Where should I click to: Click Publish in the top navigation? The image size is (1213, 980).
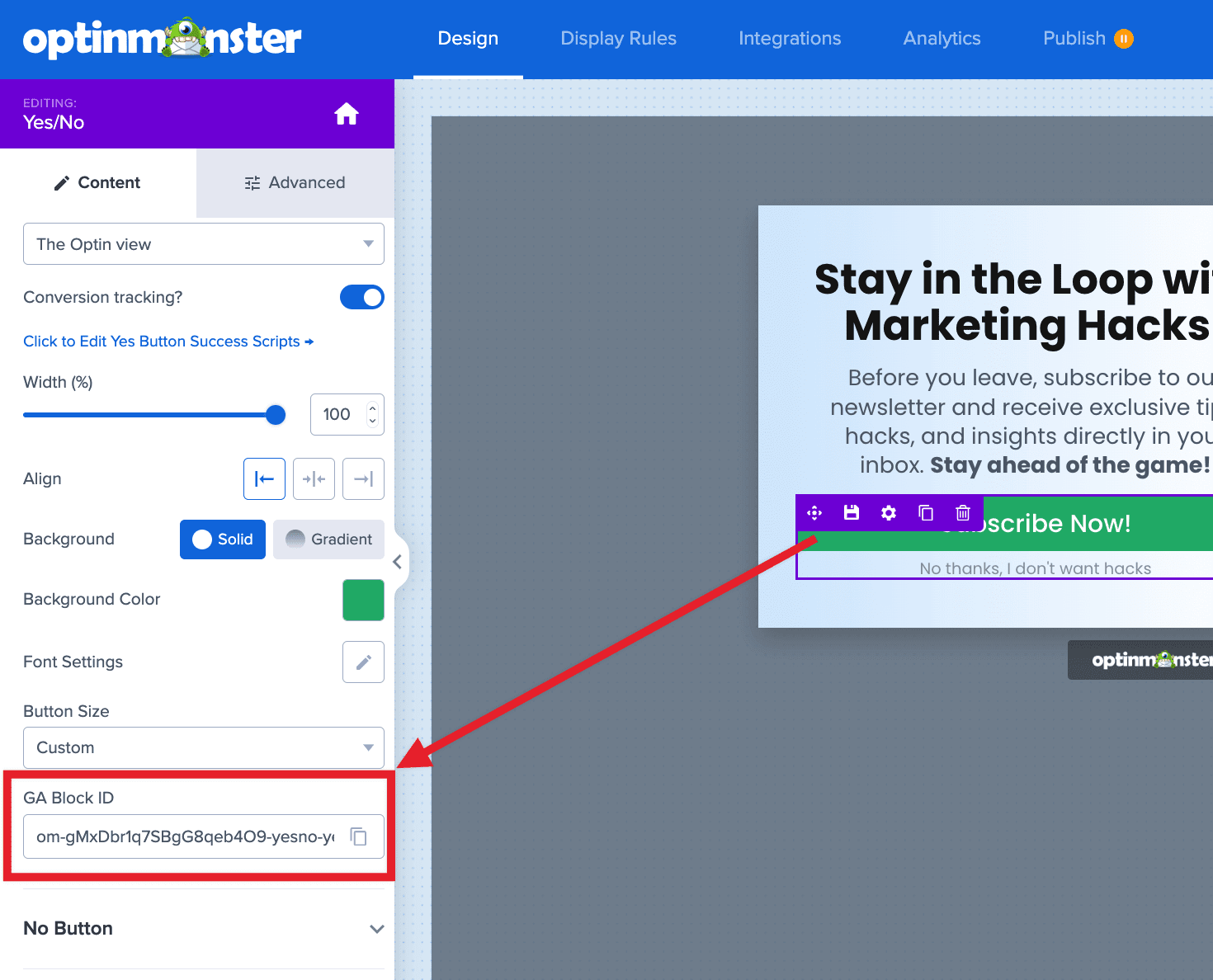(x=1074, y=38)
